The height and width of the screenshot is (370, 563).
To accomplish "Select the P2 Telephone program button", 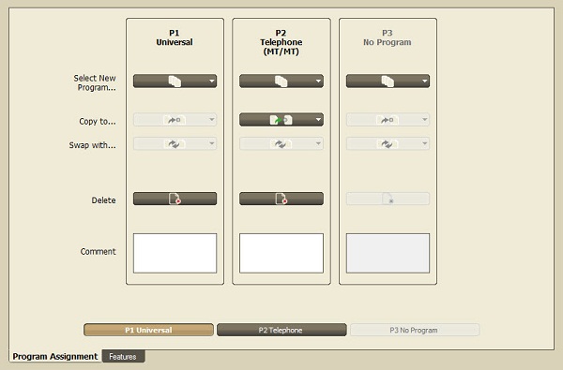I will (281, 330).
